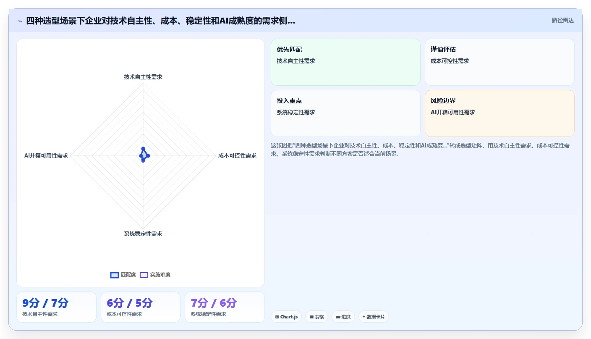Click the icon inside 进度 tag
Viewport: 591px width, 339px height.
pos(338,317)
